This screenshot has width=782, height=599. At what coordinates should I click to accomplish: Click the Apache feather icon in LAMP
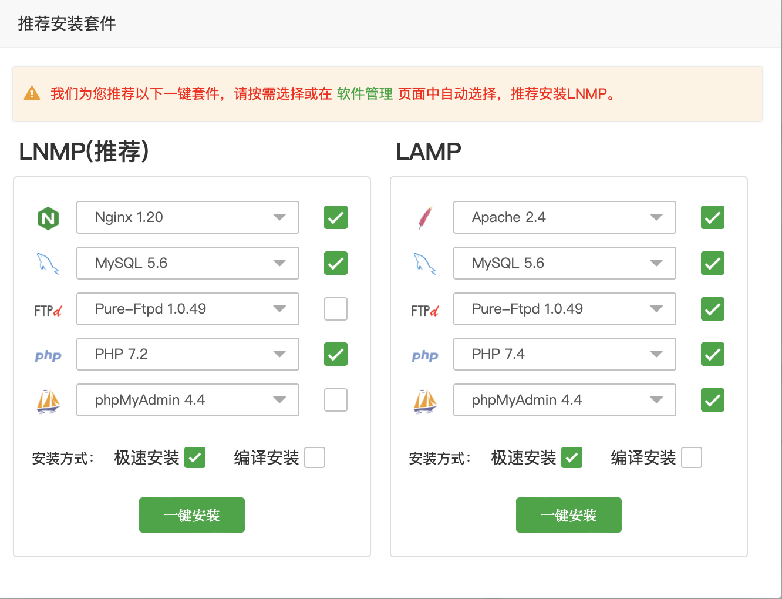point(425,218)
